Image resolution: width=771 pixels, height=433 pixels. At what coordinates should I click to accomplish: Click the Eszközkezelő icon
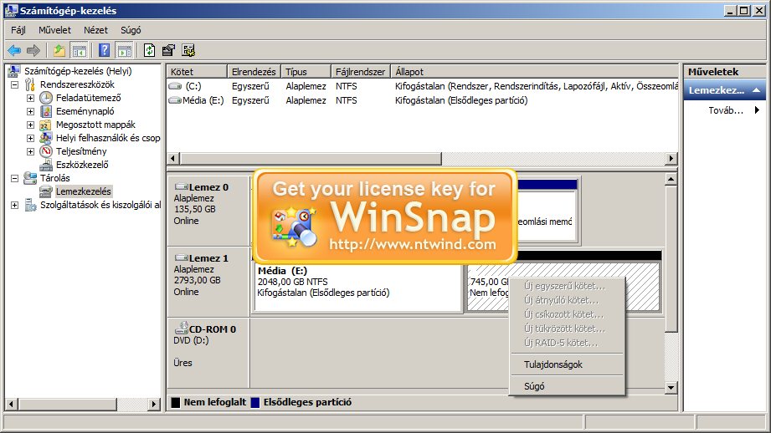coord(46,165)
